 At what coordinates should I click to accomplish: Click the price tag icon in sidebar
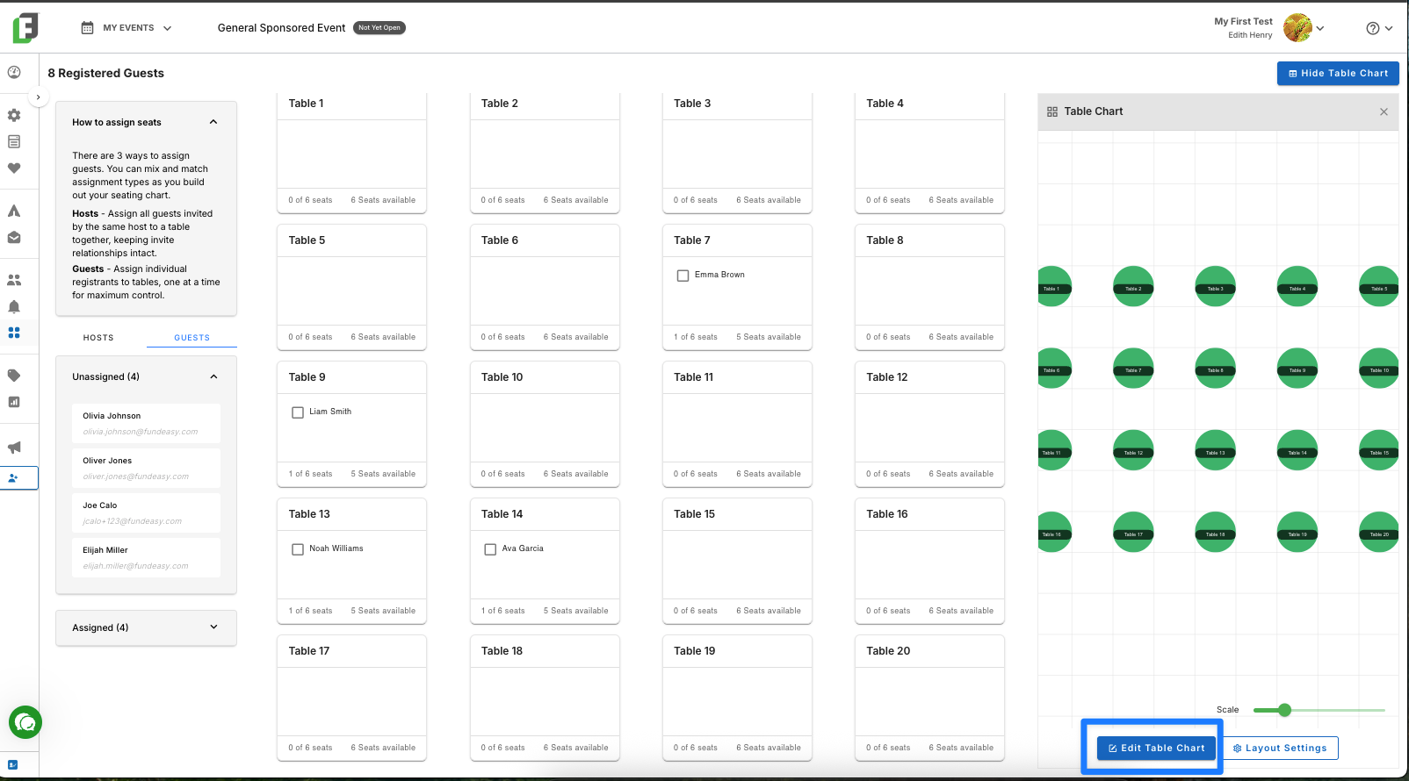[14, 376]
